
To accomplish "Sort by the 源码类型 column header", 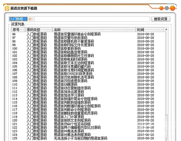I will (39, 30).
